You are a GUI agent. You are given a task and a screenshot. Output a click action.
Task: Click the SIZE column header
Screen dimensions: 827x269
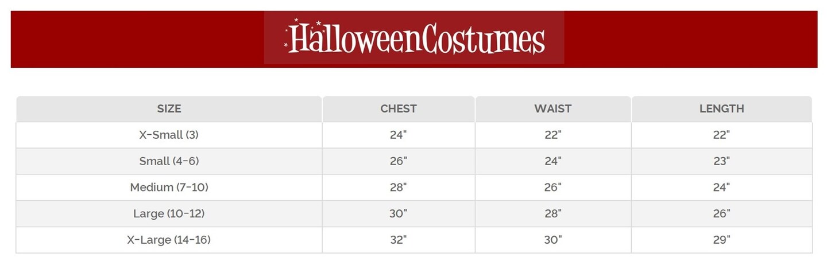point(169,108)
